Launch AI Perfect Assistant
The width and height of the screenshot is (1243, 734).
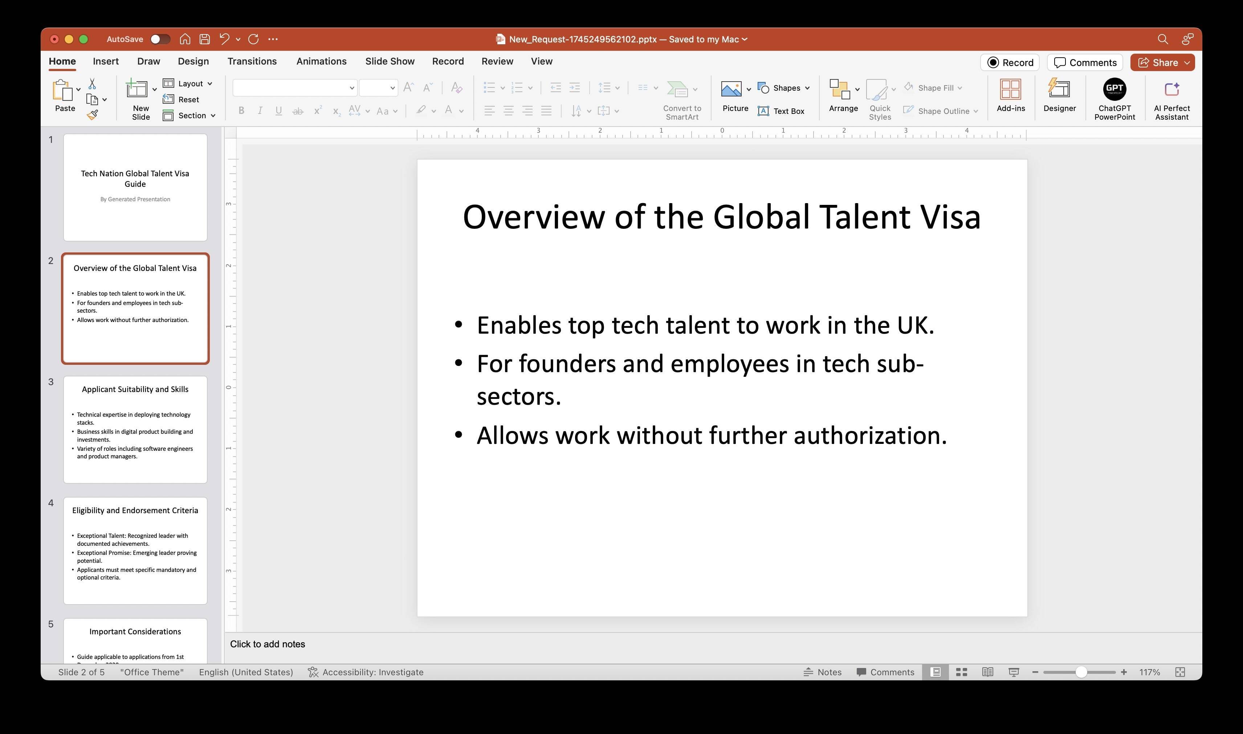1172,101
